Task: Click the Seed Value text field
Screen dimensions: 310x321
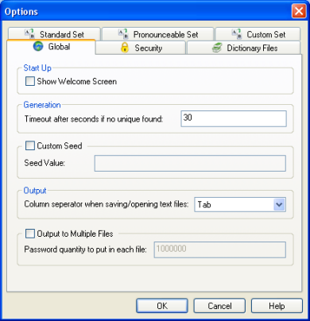Action: coord(190,163)
